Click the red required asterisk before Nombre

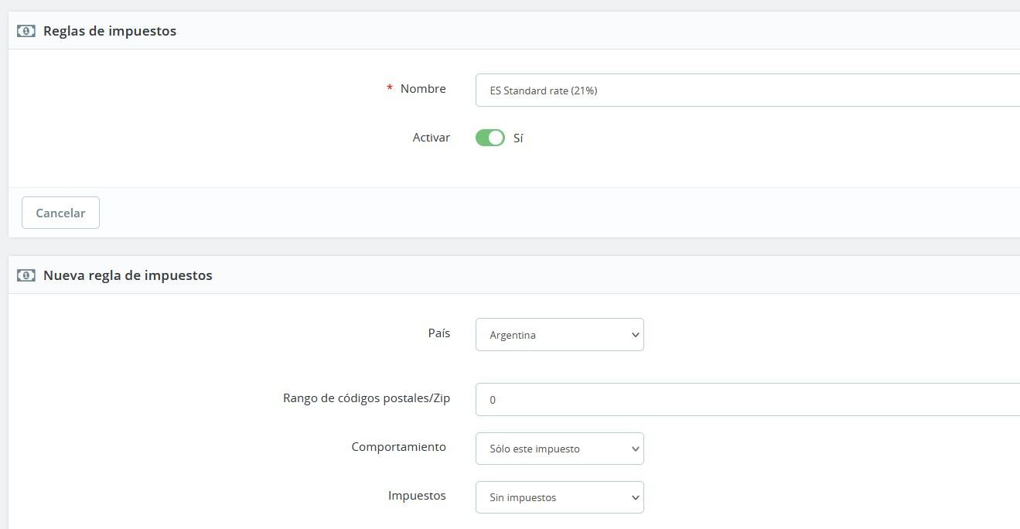coord(390,89)
